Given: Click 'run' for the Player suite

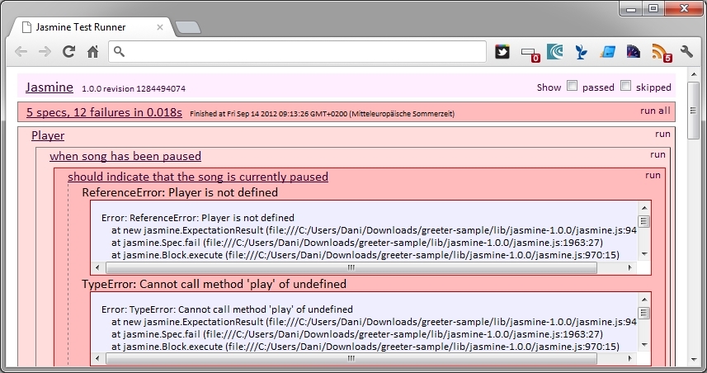Looking at the screenshot, I should pyautogui.click(x=662, y=134).
